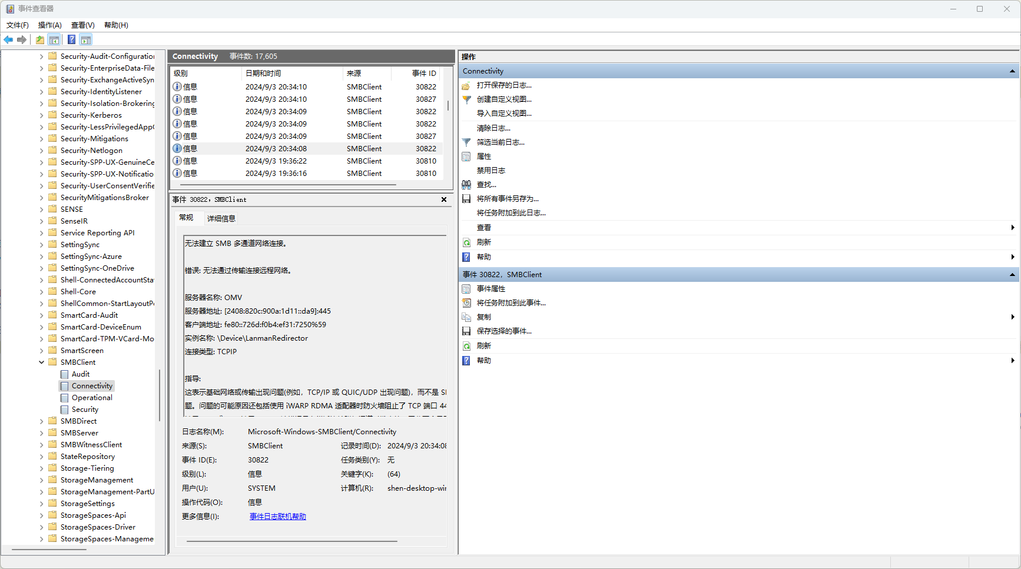Click attach task to this event icon
The width and height of the screenshot is (1021, 569).
[466, 303]
